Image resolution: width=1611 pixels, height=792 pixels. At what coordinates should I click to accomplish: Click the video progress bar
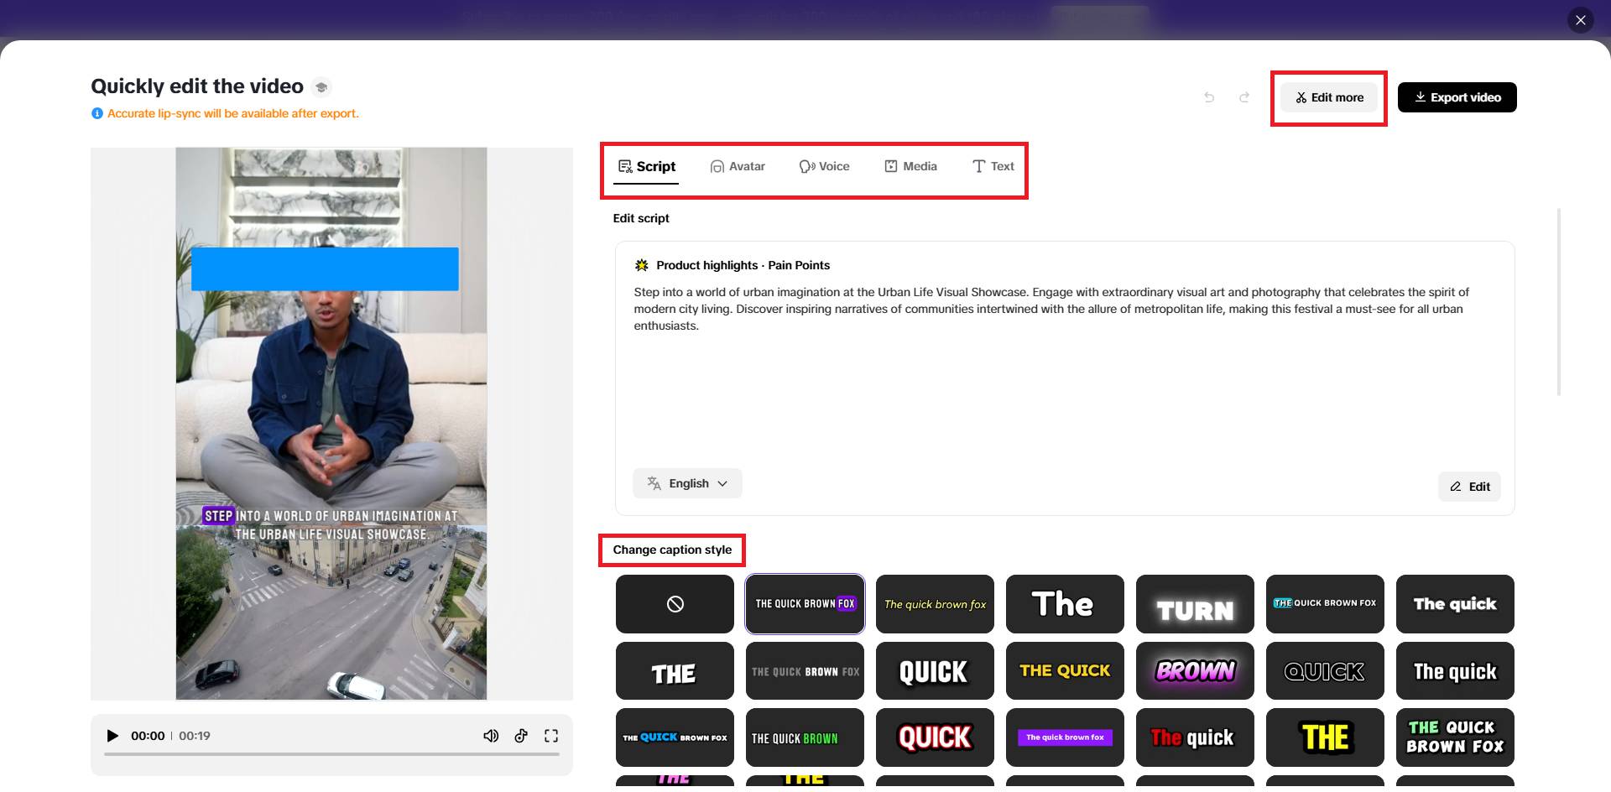click(x=331, y=754)
